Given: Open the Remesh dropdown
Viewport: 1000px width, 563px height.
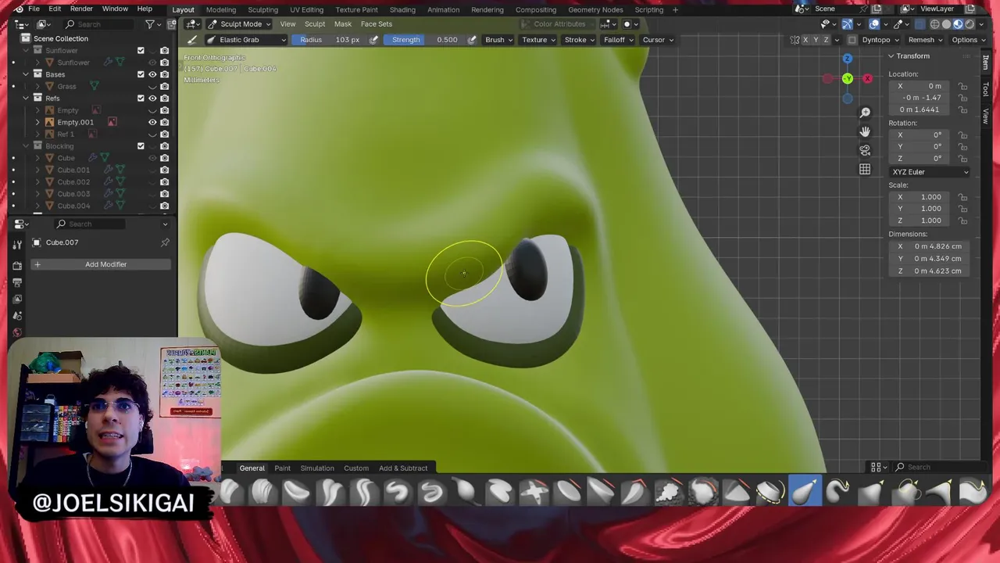Looking at the screenshot, I should coord(925,40).
